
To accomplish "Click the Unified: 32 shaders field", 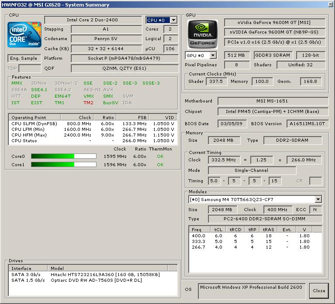I will (x=301, y=65).
